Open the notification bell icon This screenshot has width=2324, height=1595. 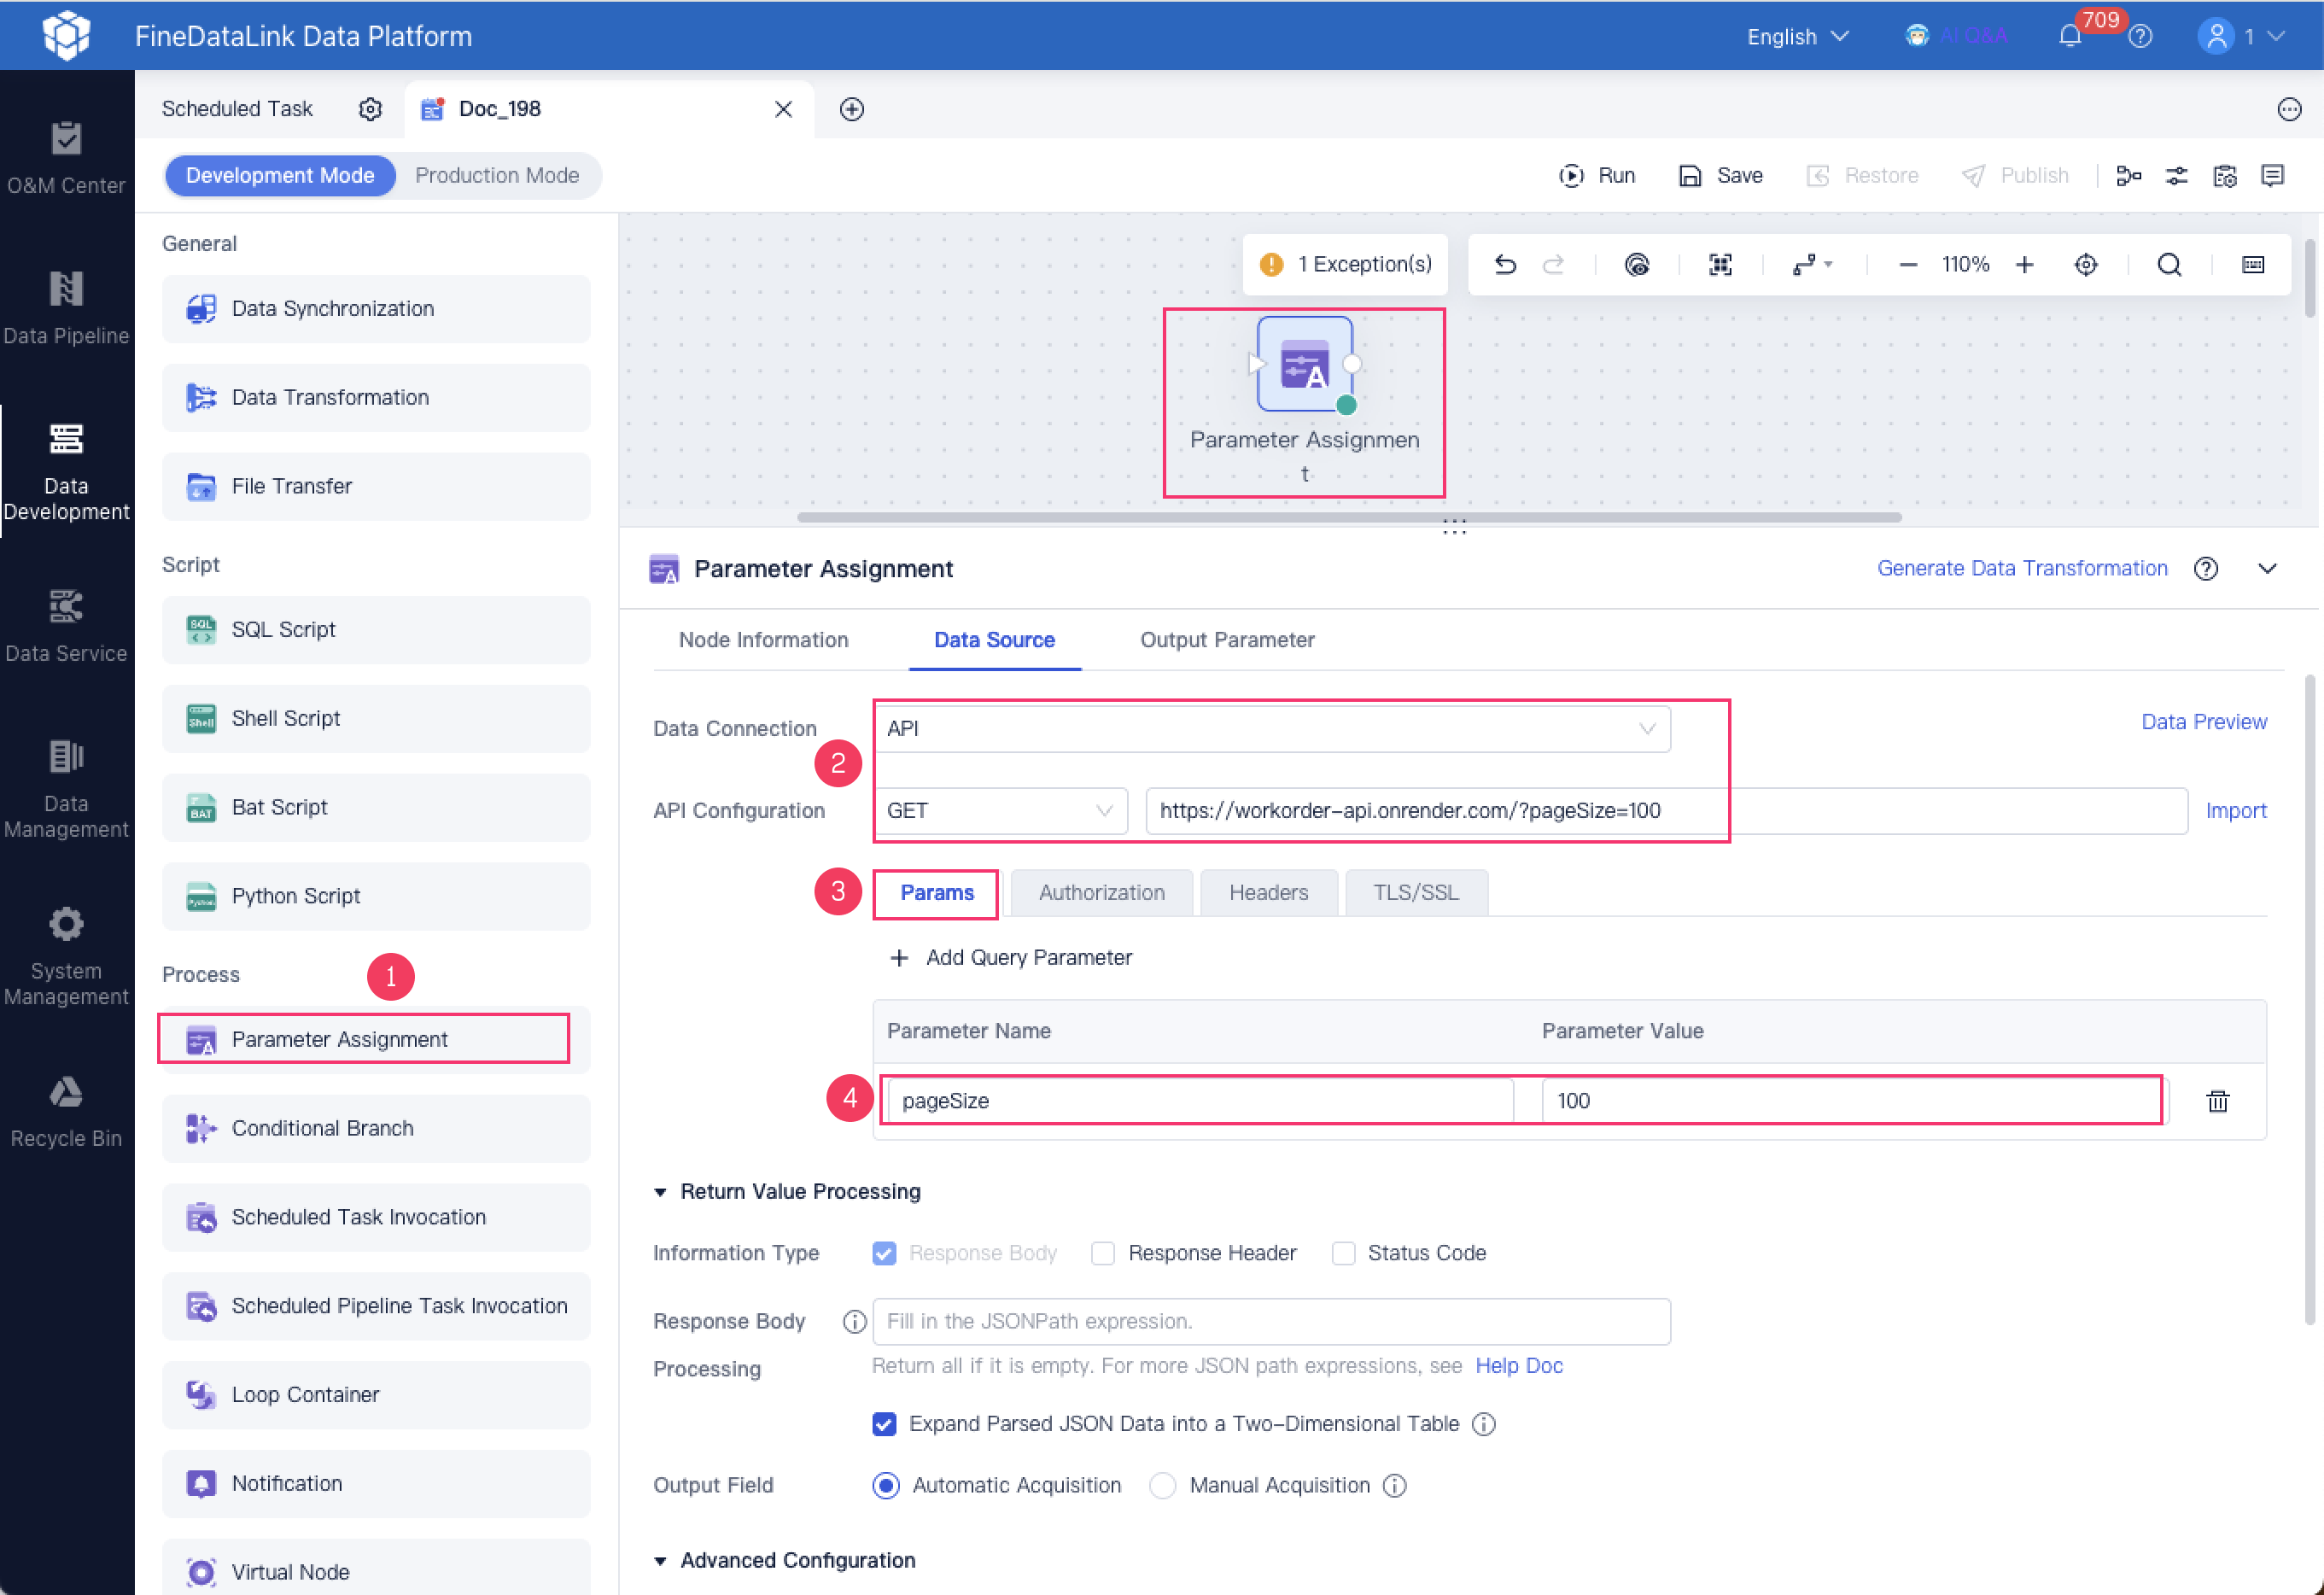(x=2069, y=36)
